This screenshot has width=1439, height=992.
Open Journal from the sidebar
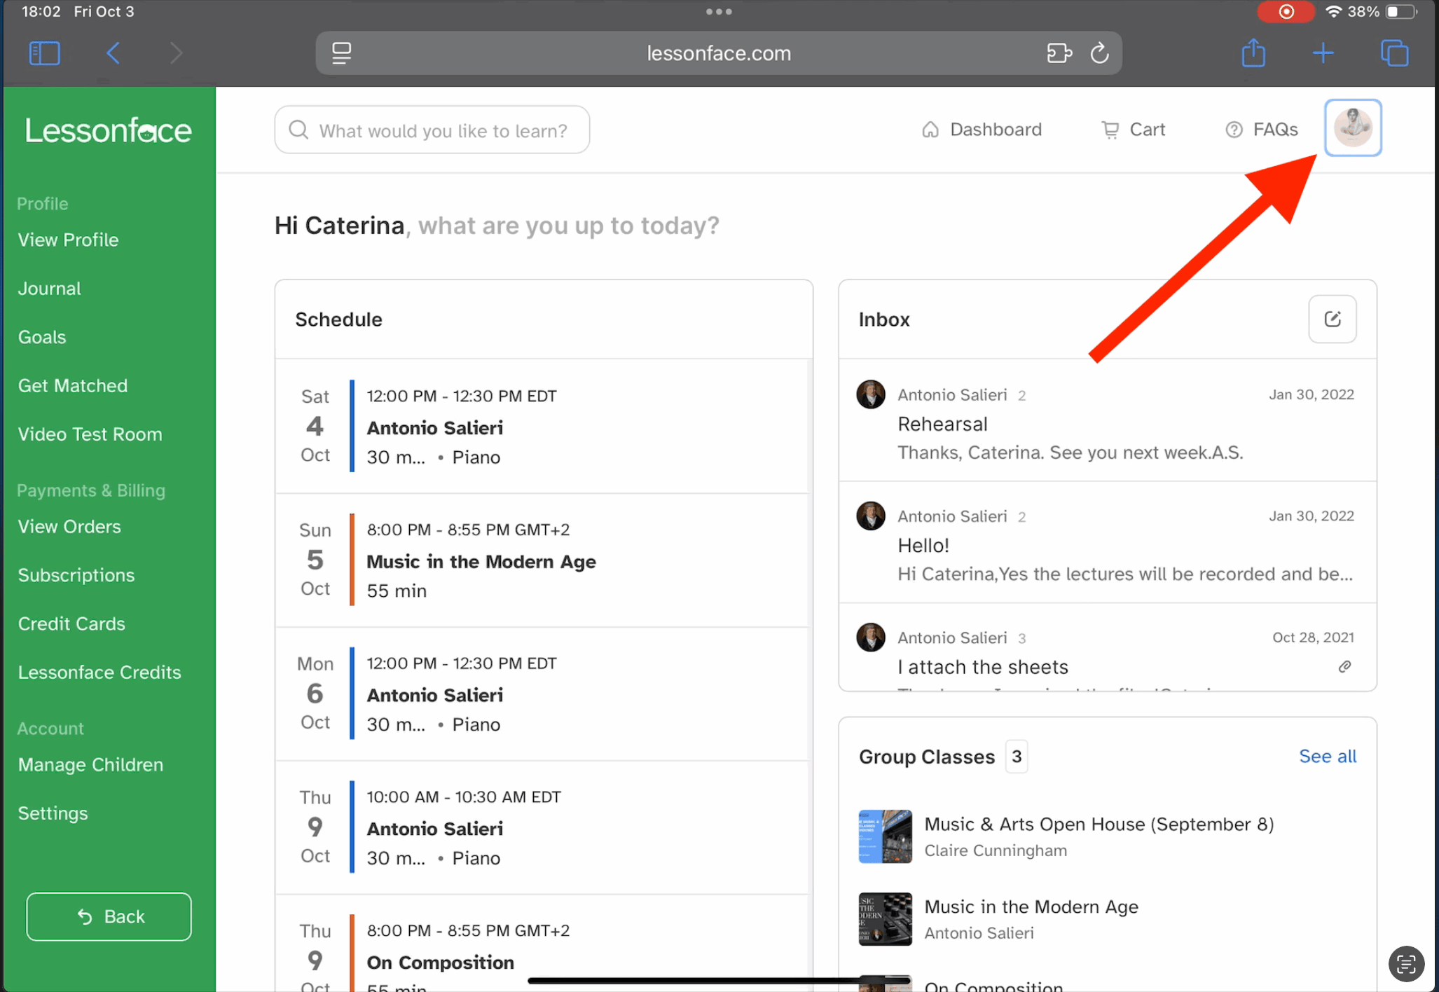(50, 289)
